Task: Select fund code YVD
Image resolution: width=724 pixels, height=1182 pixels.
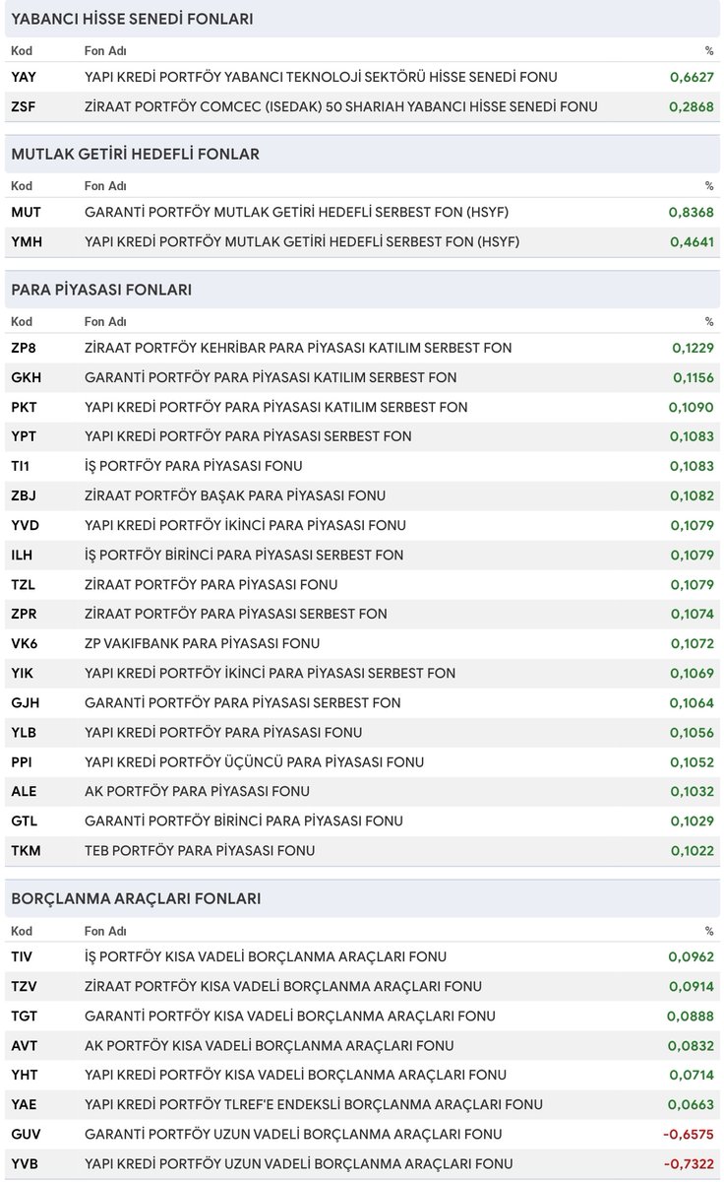Action: coord(26,525)
